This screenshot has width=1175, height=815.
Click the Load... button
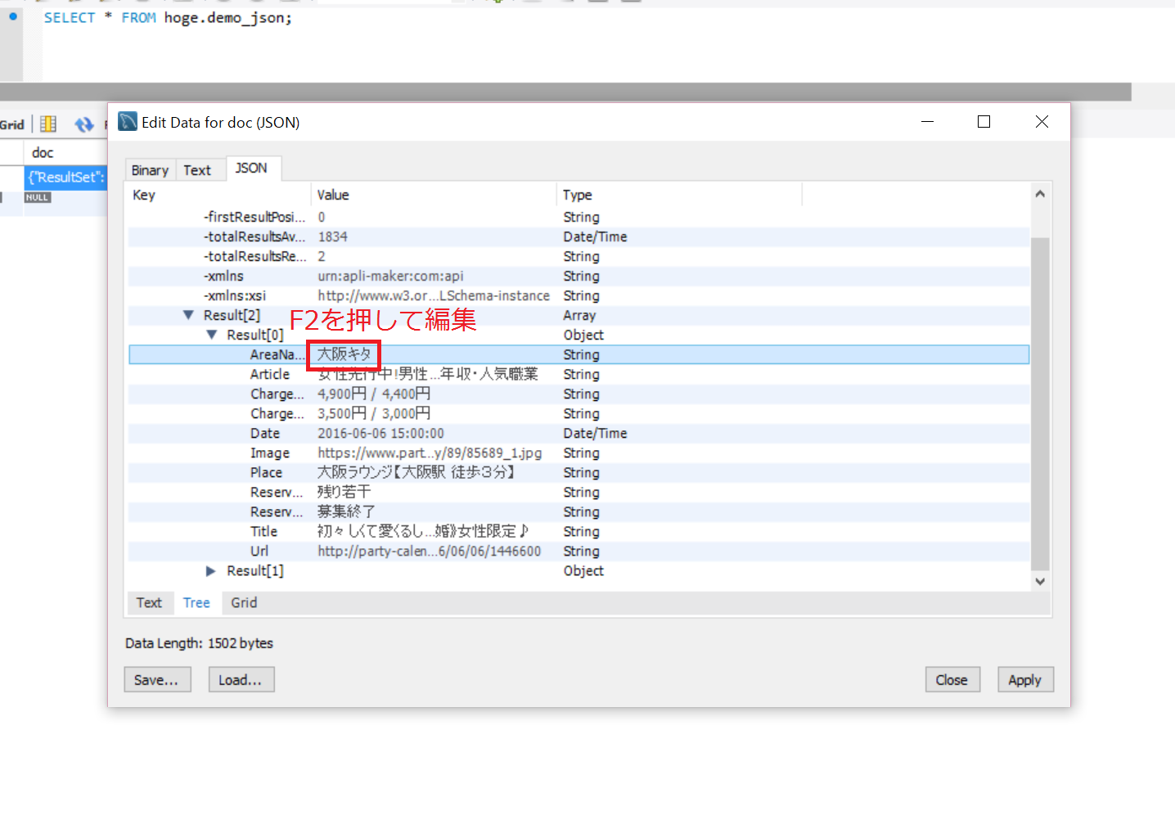[241, 680]
